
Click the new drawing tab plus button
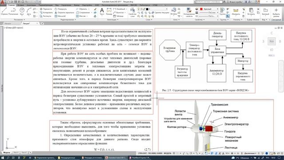pyautogui.click(x=42, y=24)
